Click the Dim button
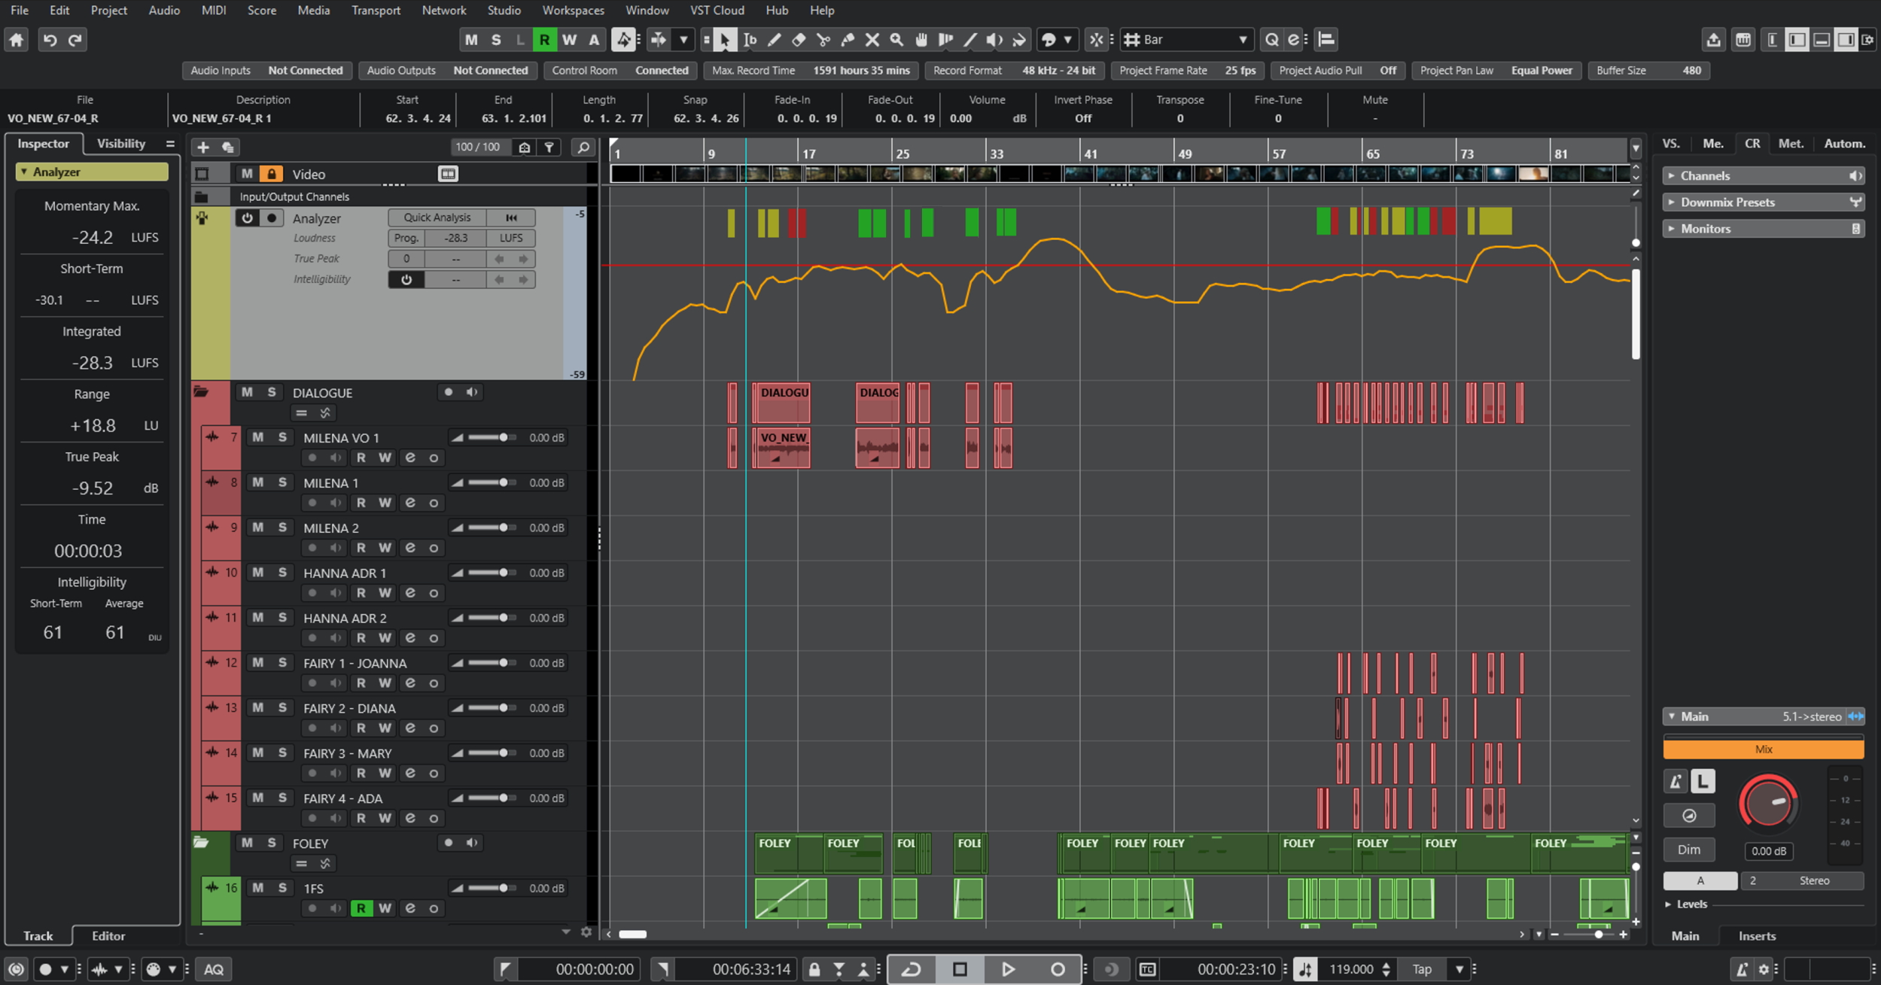Image resolution: width=1881 pixels, height=985 pixels. [1688, 850]
